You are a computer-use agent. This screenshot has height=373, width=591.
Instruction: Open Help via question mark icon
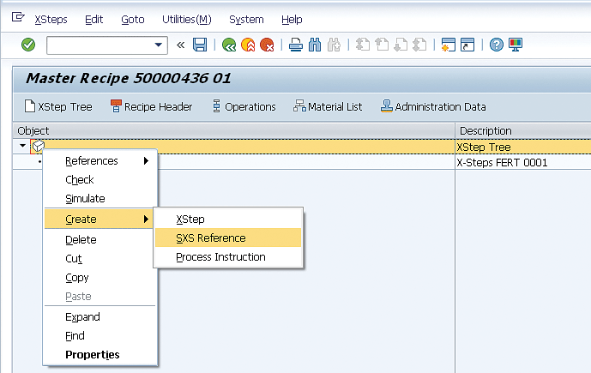496,45
